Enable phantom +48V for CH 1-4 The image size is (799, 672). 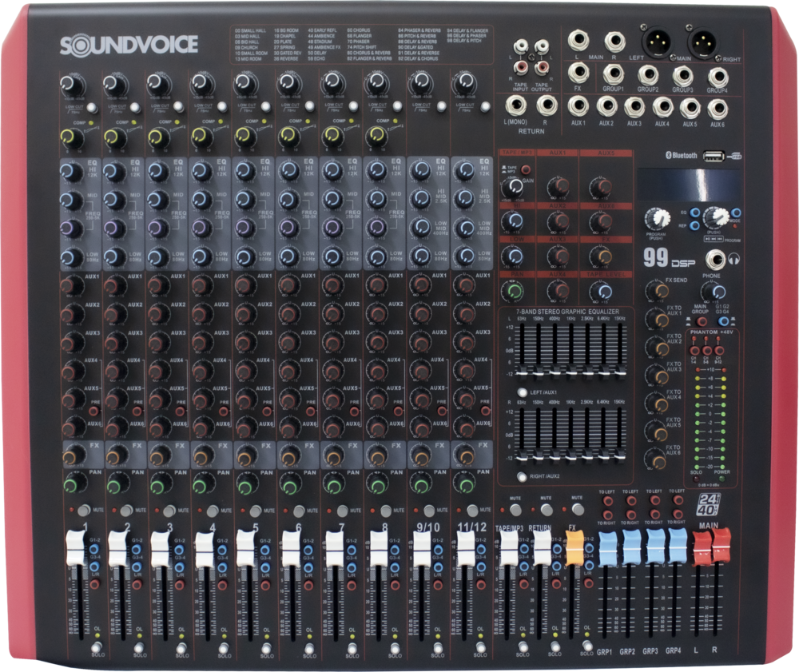click(694, 351)
